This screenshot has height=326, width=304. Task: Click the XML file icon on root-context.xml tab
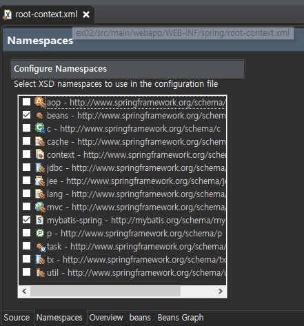(x=8, y=14)
